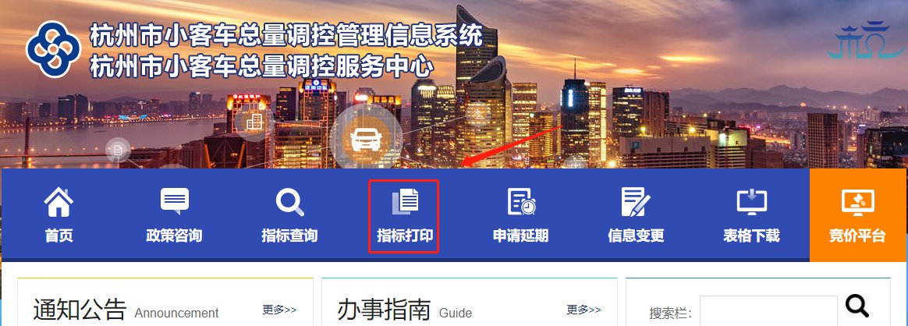This screenshot has height=326, width=908.
Task: Open the 政策咨询 chat bubble icon
Action: coord(174,201)
